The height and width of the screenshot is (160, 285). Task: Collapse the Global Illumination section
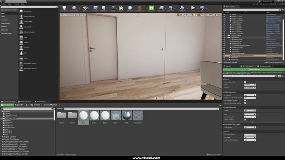click(x=224, y=92)
